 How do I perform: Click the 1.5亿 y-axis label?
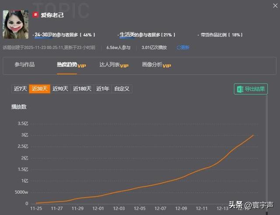point(23,169)
